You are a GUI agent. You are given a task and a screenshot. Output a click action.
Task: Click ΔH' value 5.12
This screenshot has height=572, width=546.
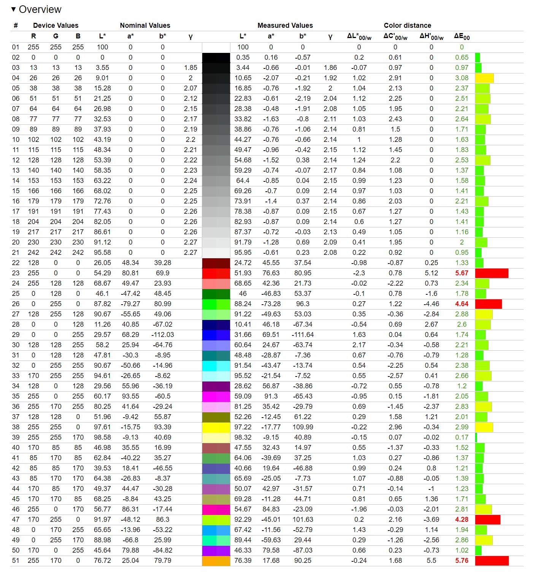click(431, 273)
